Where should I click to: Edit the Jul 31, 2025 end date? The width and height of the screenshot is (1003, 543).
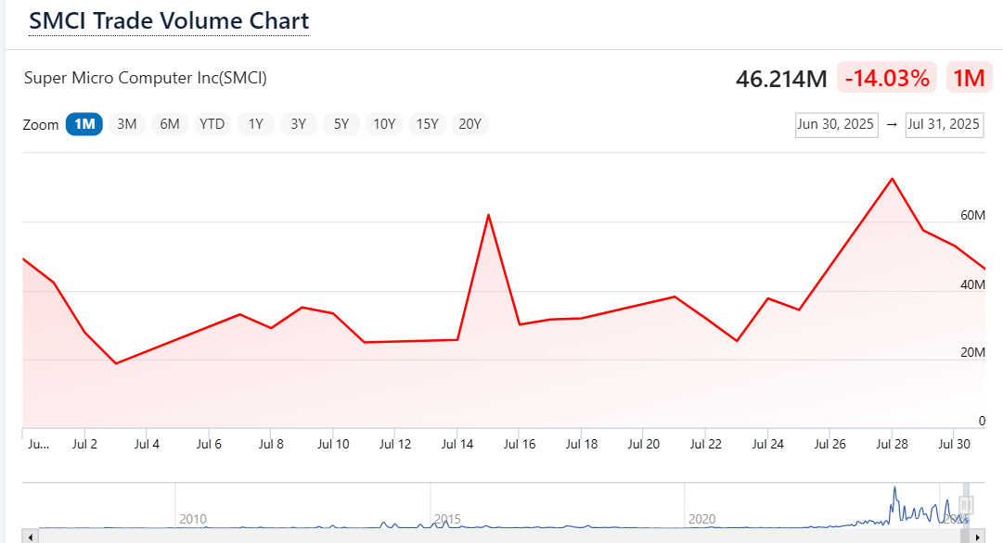pos(945,124)
